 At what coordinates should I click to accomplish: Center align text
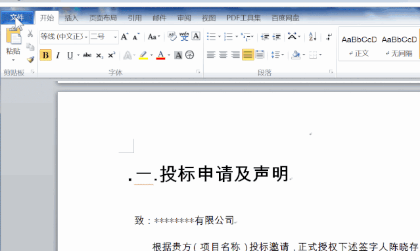(x=223, y=55)
